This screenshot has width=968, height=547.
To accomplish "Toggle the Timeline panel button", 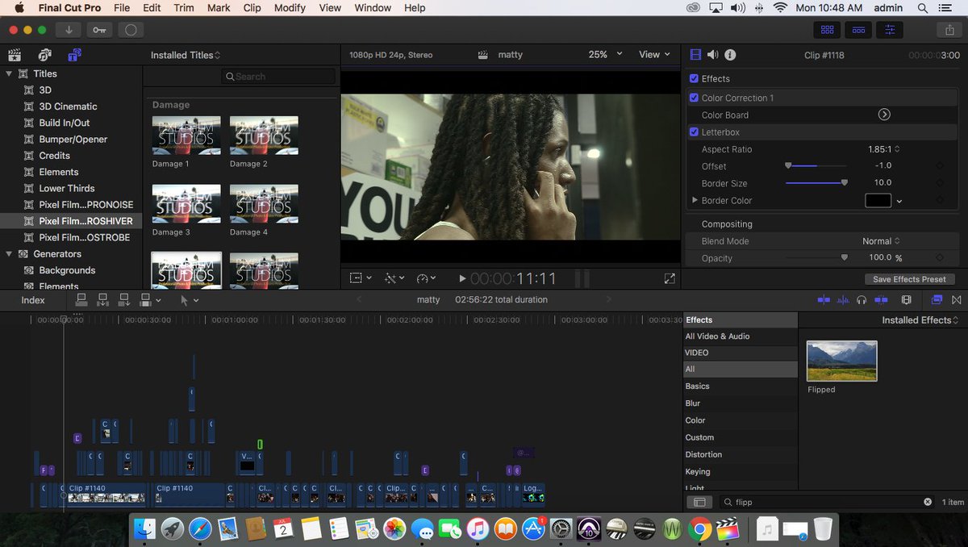I will 858,30.
